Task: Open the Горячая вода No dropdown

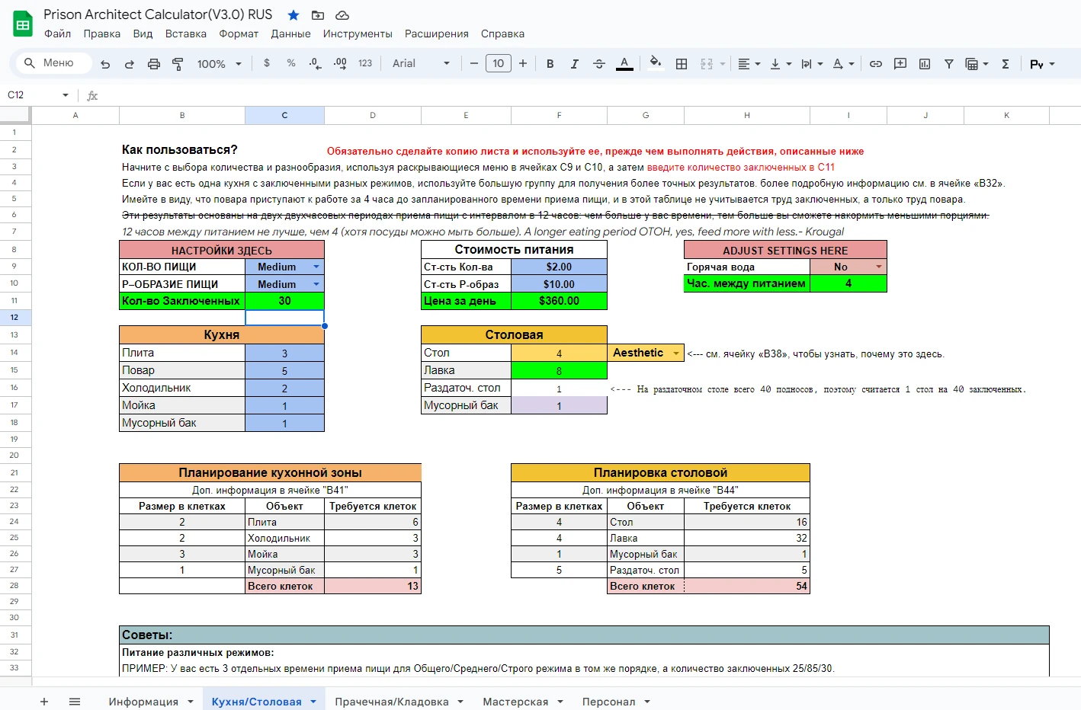Action: coord(878,267)
